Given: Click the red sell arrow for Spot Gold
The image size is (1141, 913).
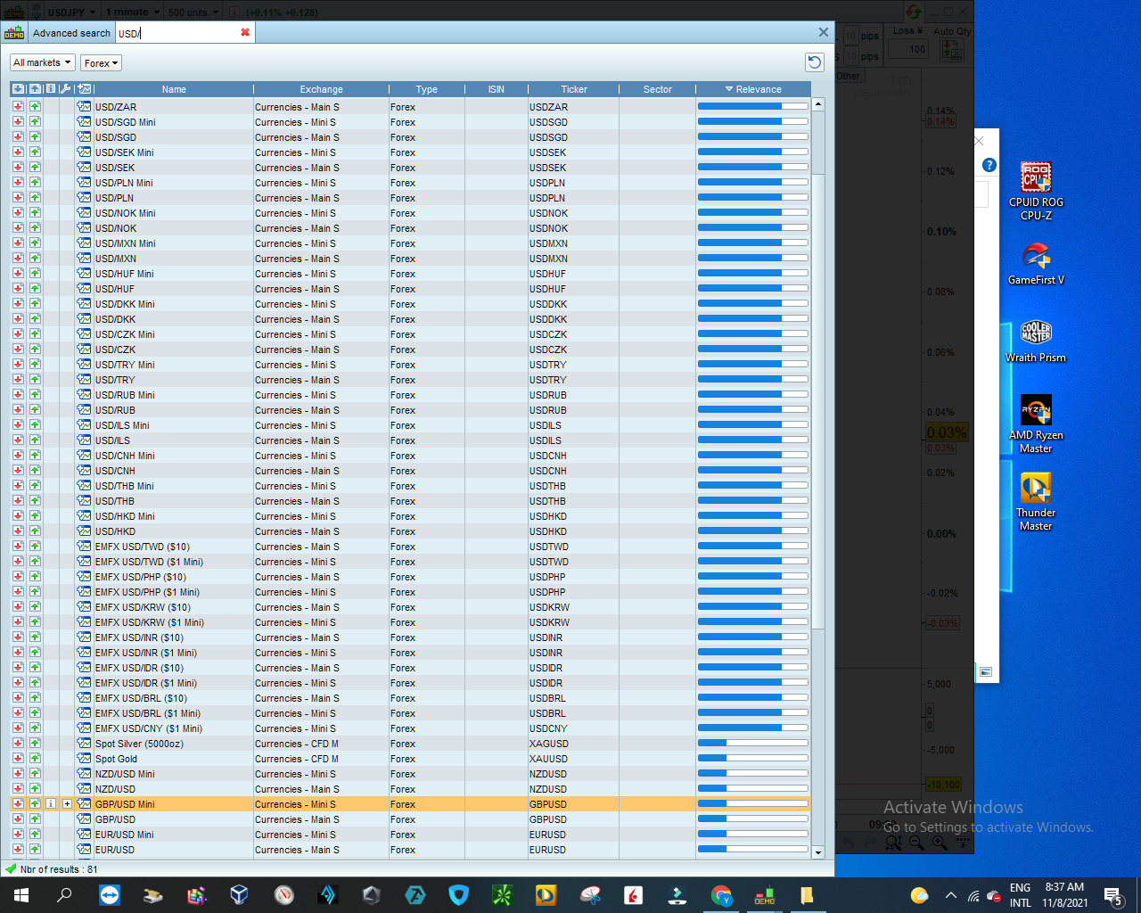Looking at the screenshot, I should click(x=18, y=758).
